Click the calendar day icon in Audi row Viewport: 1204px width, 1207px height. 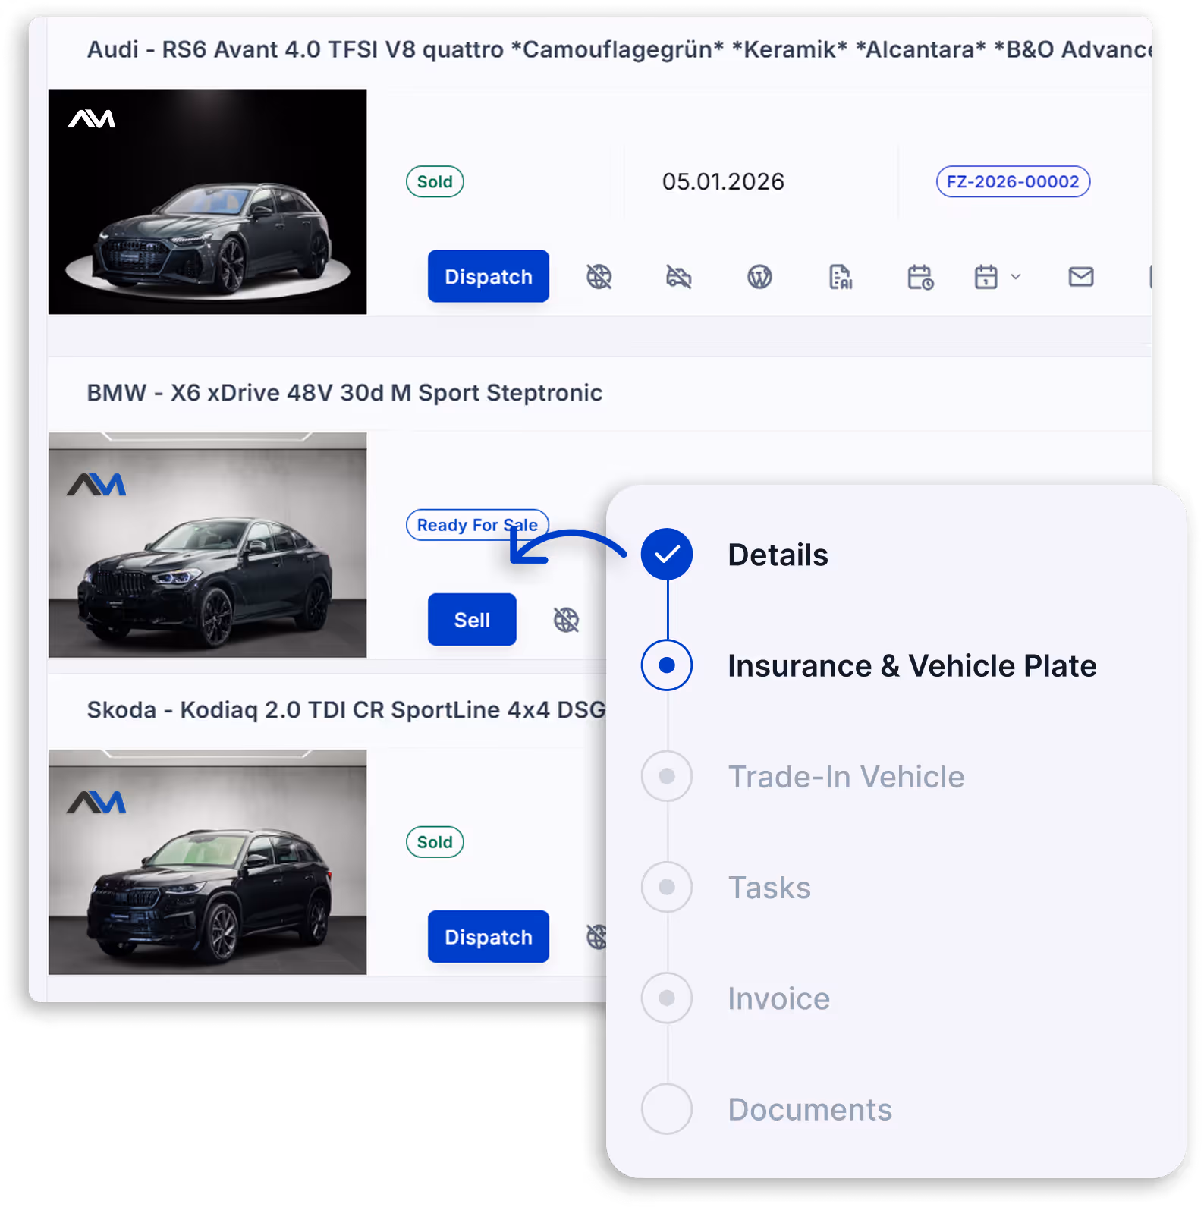(x=986, y=277)
